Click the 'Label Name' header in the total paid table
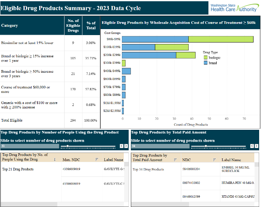 pos(231,160)
